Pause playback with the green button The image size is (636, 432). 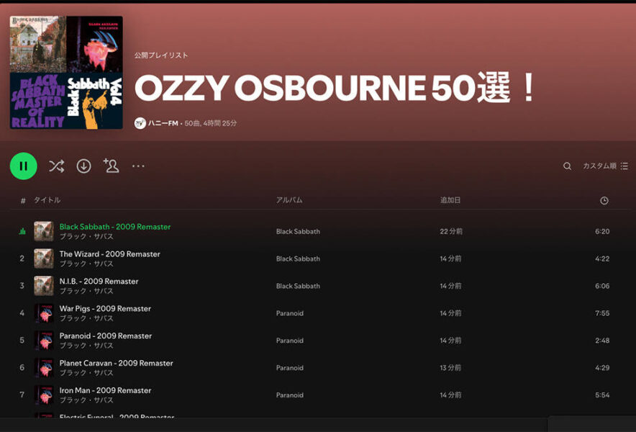[24, 166]
